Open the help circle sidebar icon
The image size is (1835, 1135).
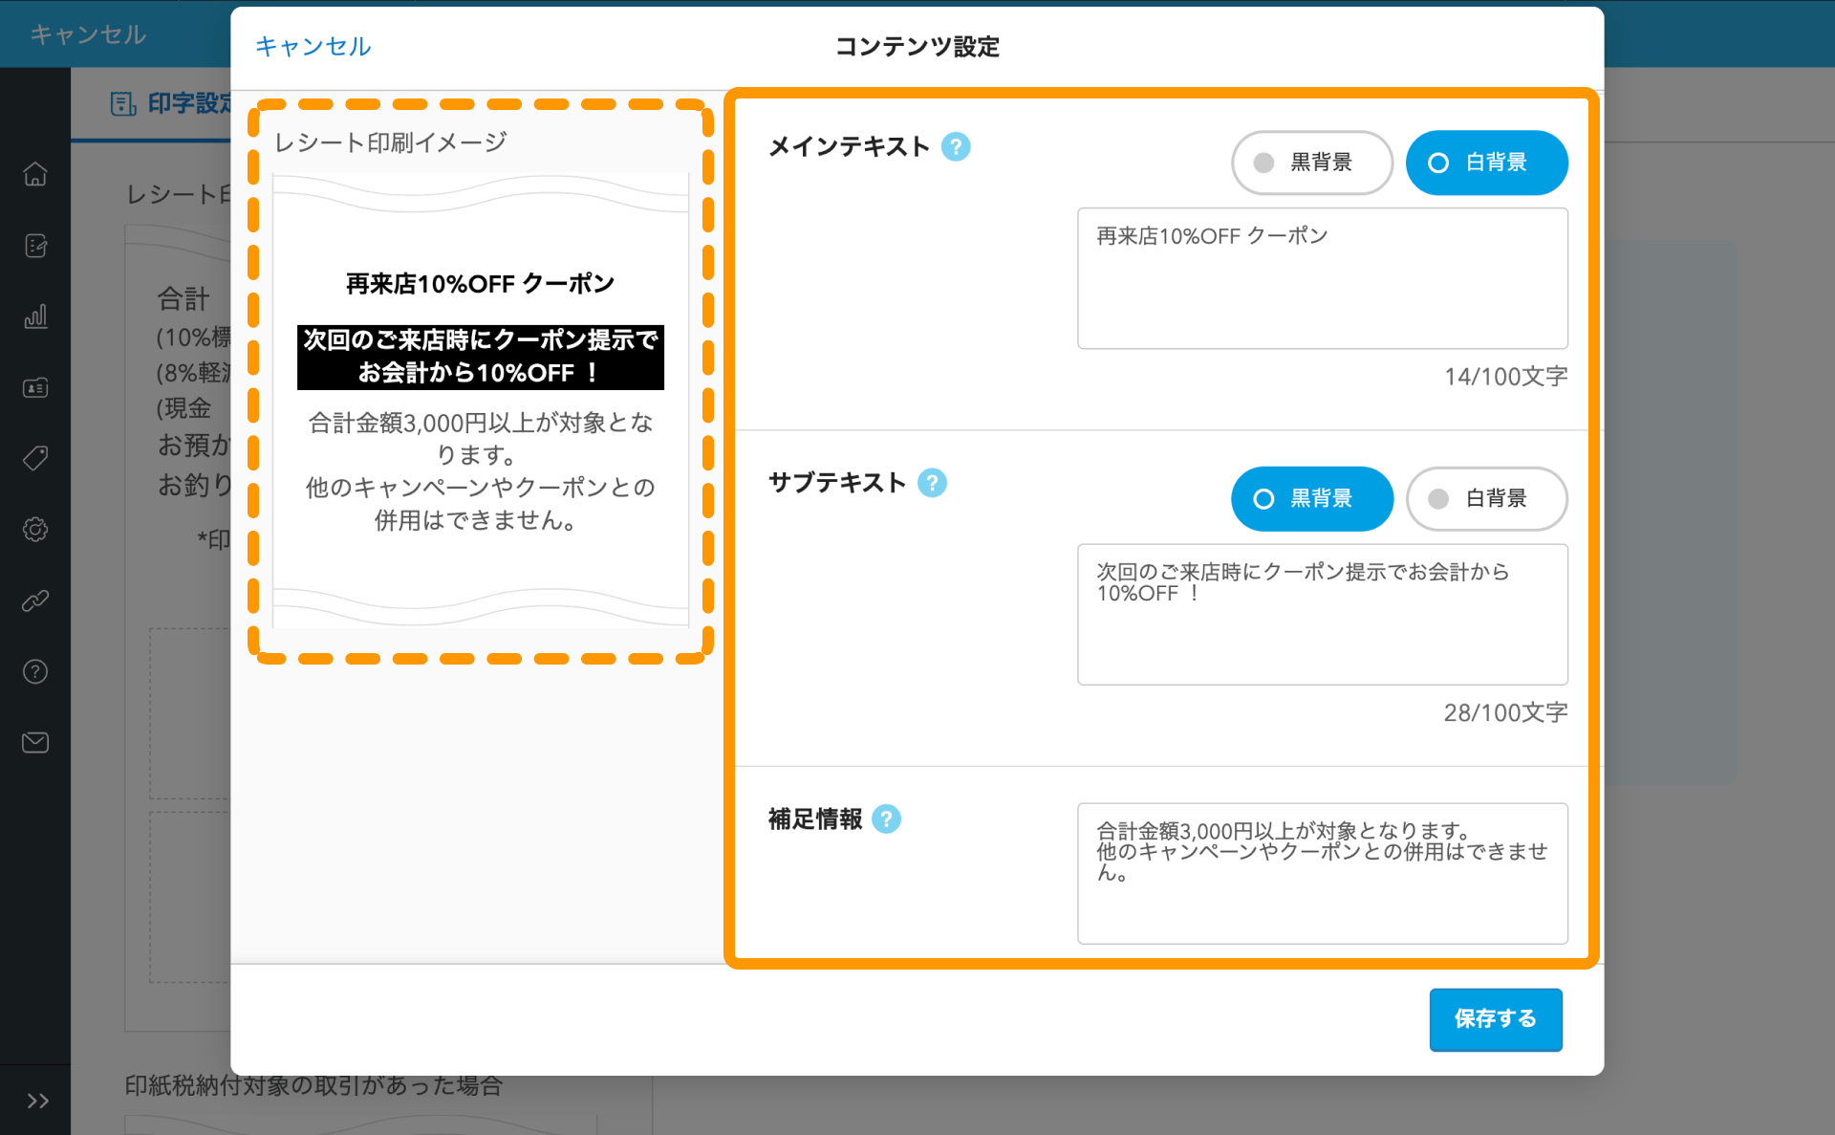pyautogui.click(x=35, y=671)
